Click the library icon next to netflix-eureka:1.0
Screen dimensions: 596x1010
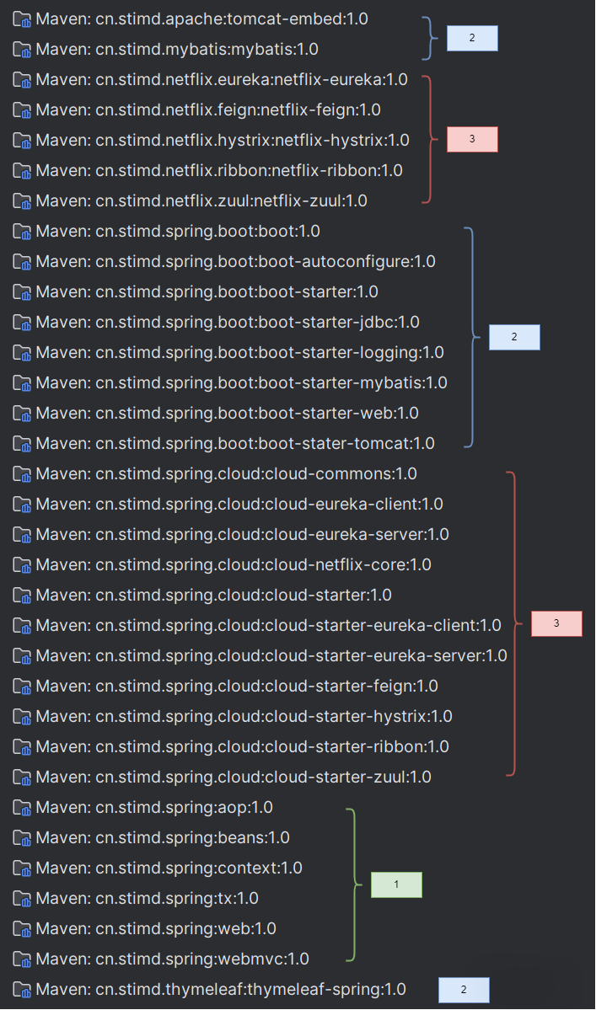(x=22, y=80)
